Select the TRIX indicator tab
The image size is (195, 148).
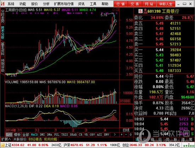(65, 135)
